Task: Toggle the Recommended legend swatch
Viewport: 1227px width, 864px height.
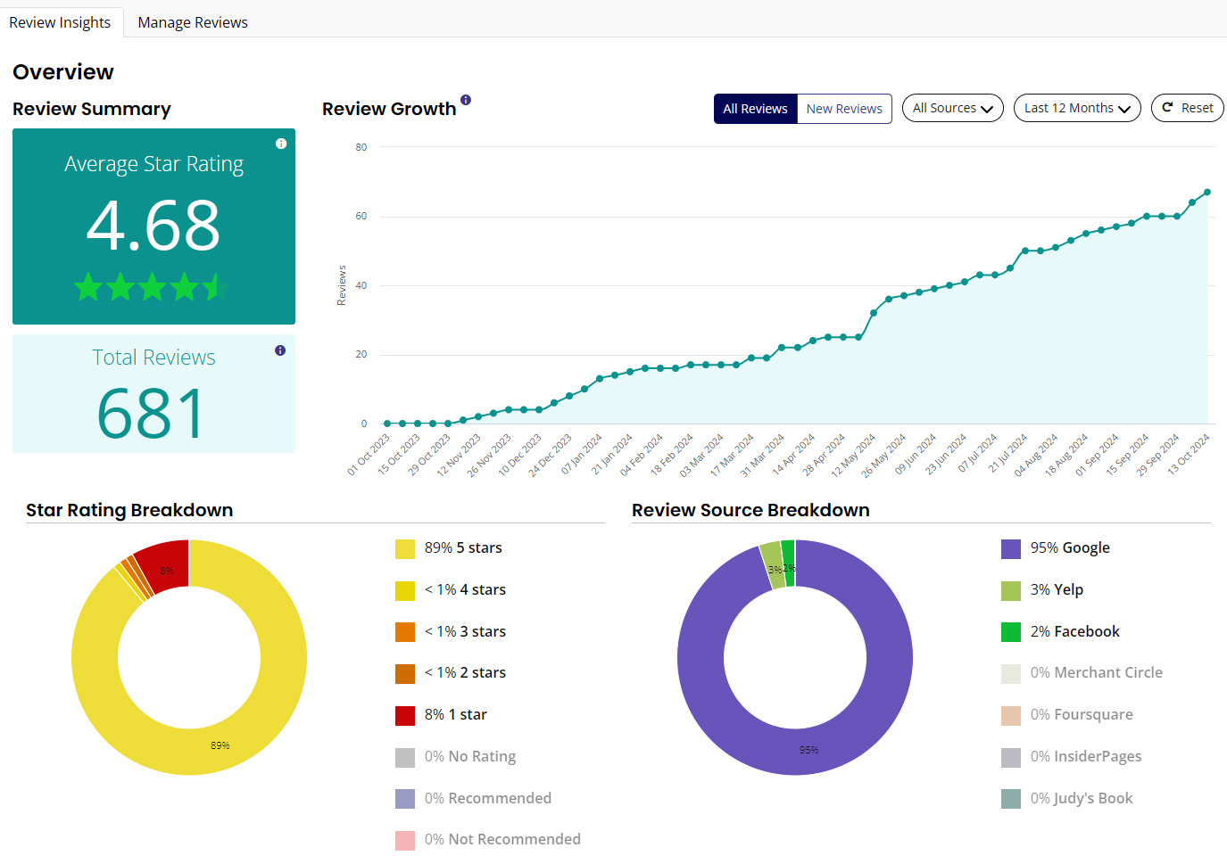Action: [x=405, y=799]
